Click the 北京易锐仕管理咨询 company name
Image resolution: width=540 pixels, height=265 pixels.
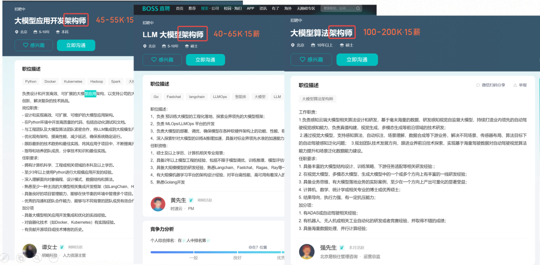point(338,256)
